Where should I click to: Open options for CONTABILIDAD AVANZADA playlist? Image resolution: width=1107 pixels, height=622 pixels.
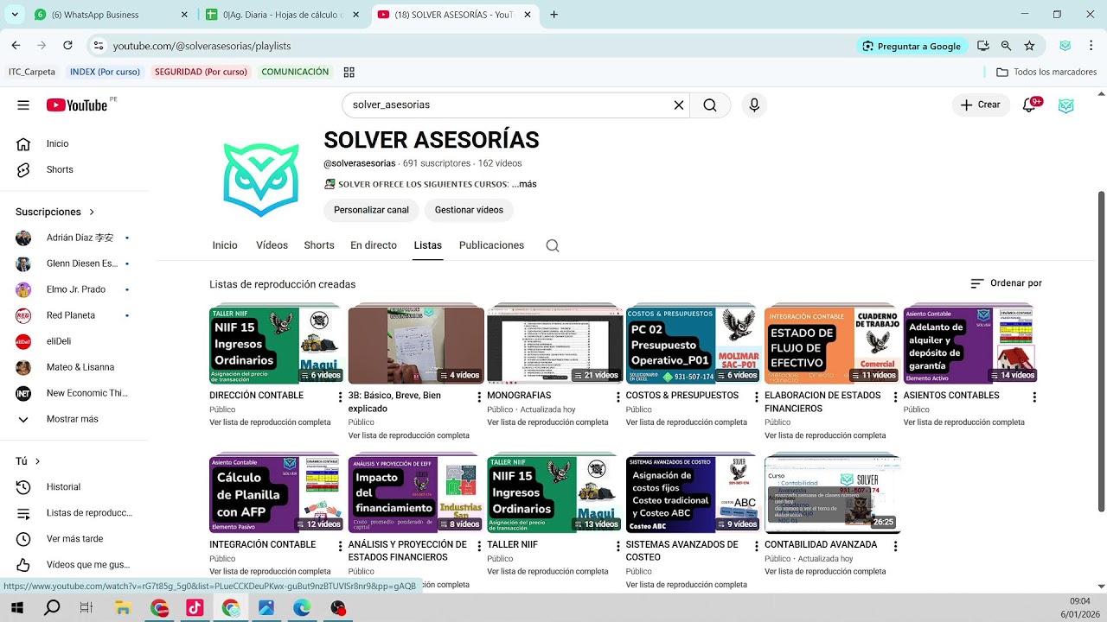(895, 547)
